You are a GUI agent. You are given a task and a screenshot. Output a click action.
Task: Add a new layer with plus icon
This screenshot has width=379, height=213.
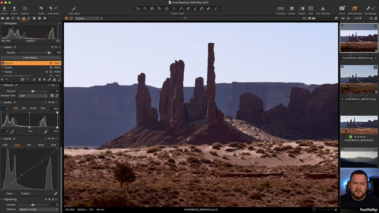tap(2, 79)
